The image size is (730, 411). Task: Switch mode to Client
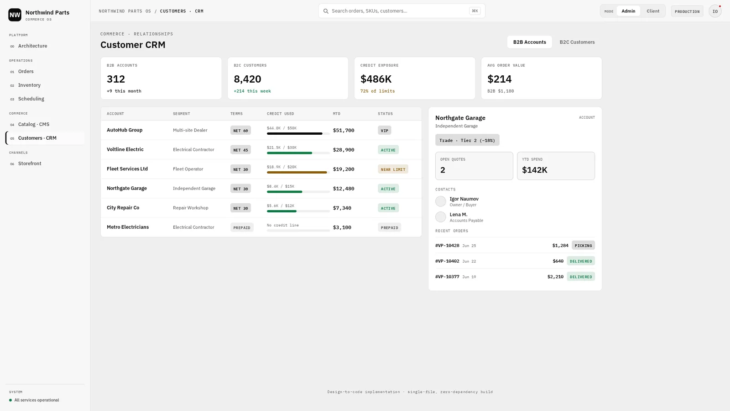652,11
